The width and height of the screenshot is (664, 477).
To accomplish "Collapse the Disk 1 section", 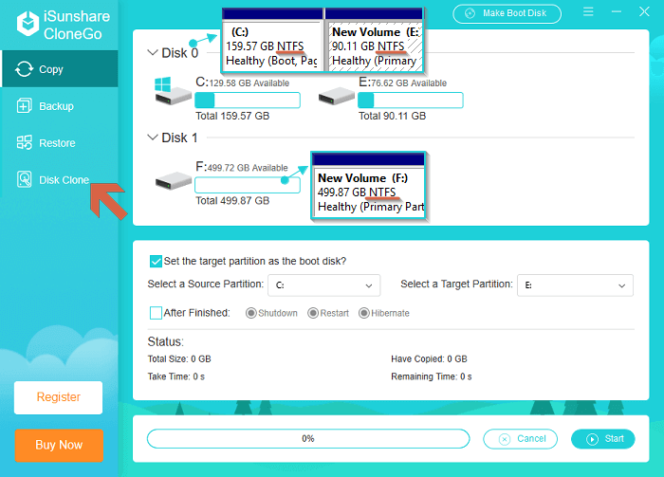I will pyautogui.click(x=152, y=138).
